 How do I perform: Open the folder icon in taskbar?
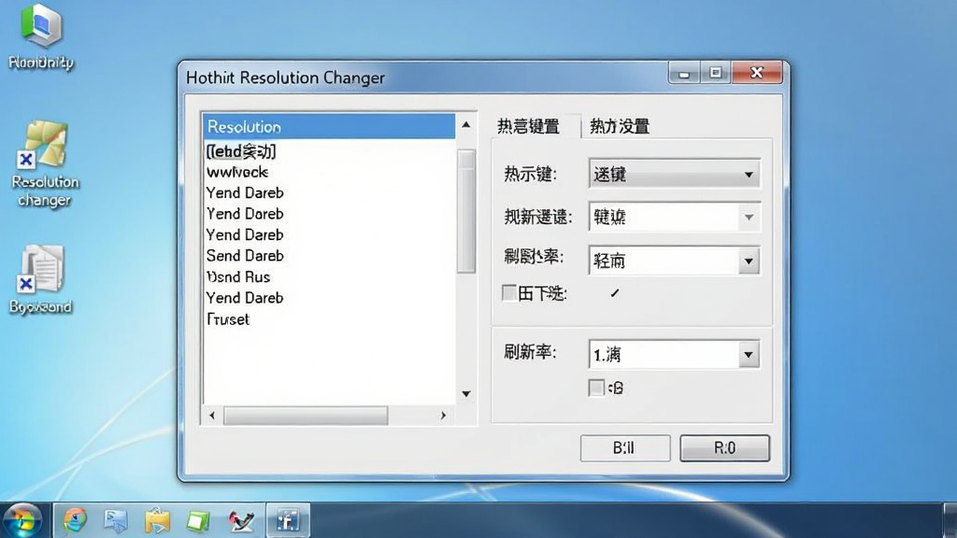pos(157,520)
